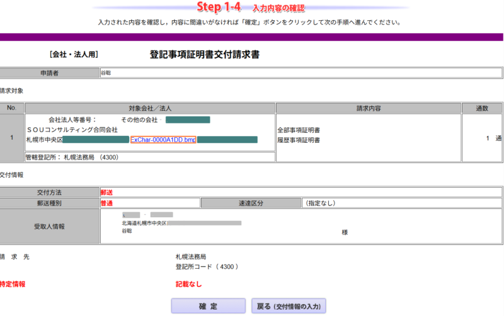Select the 履歴事項証明書 request text

(299, 140)
